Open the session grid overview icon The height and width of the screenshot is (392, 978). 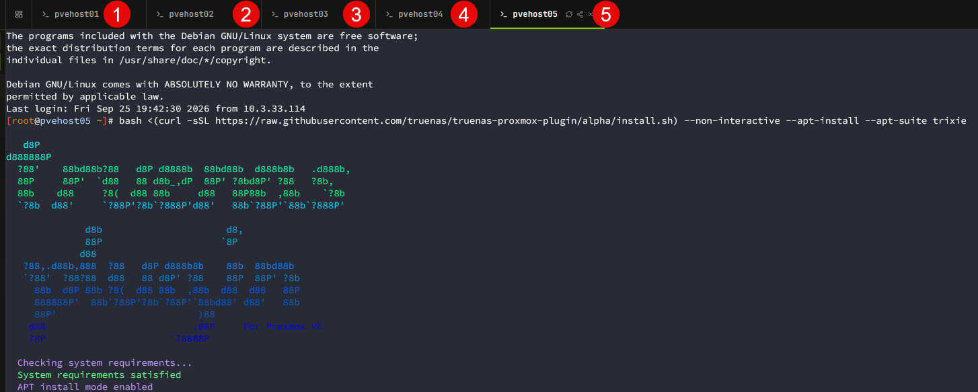pos(18,14)
